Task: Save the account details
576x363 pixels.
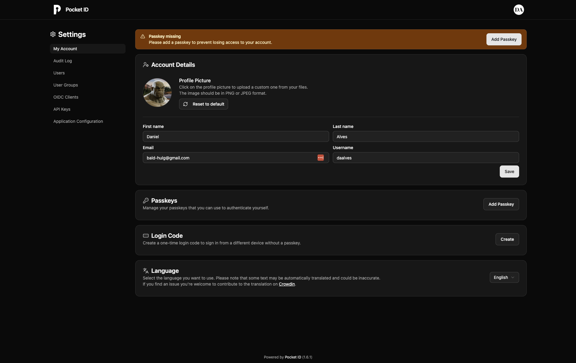Action: pos(509,172)
